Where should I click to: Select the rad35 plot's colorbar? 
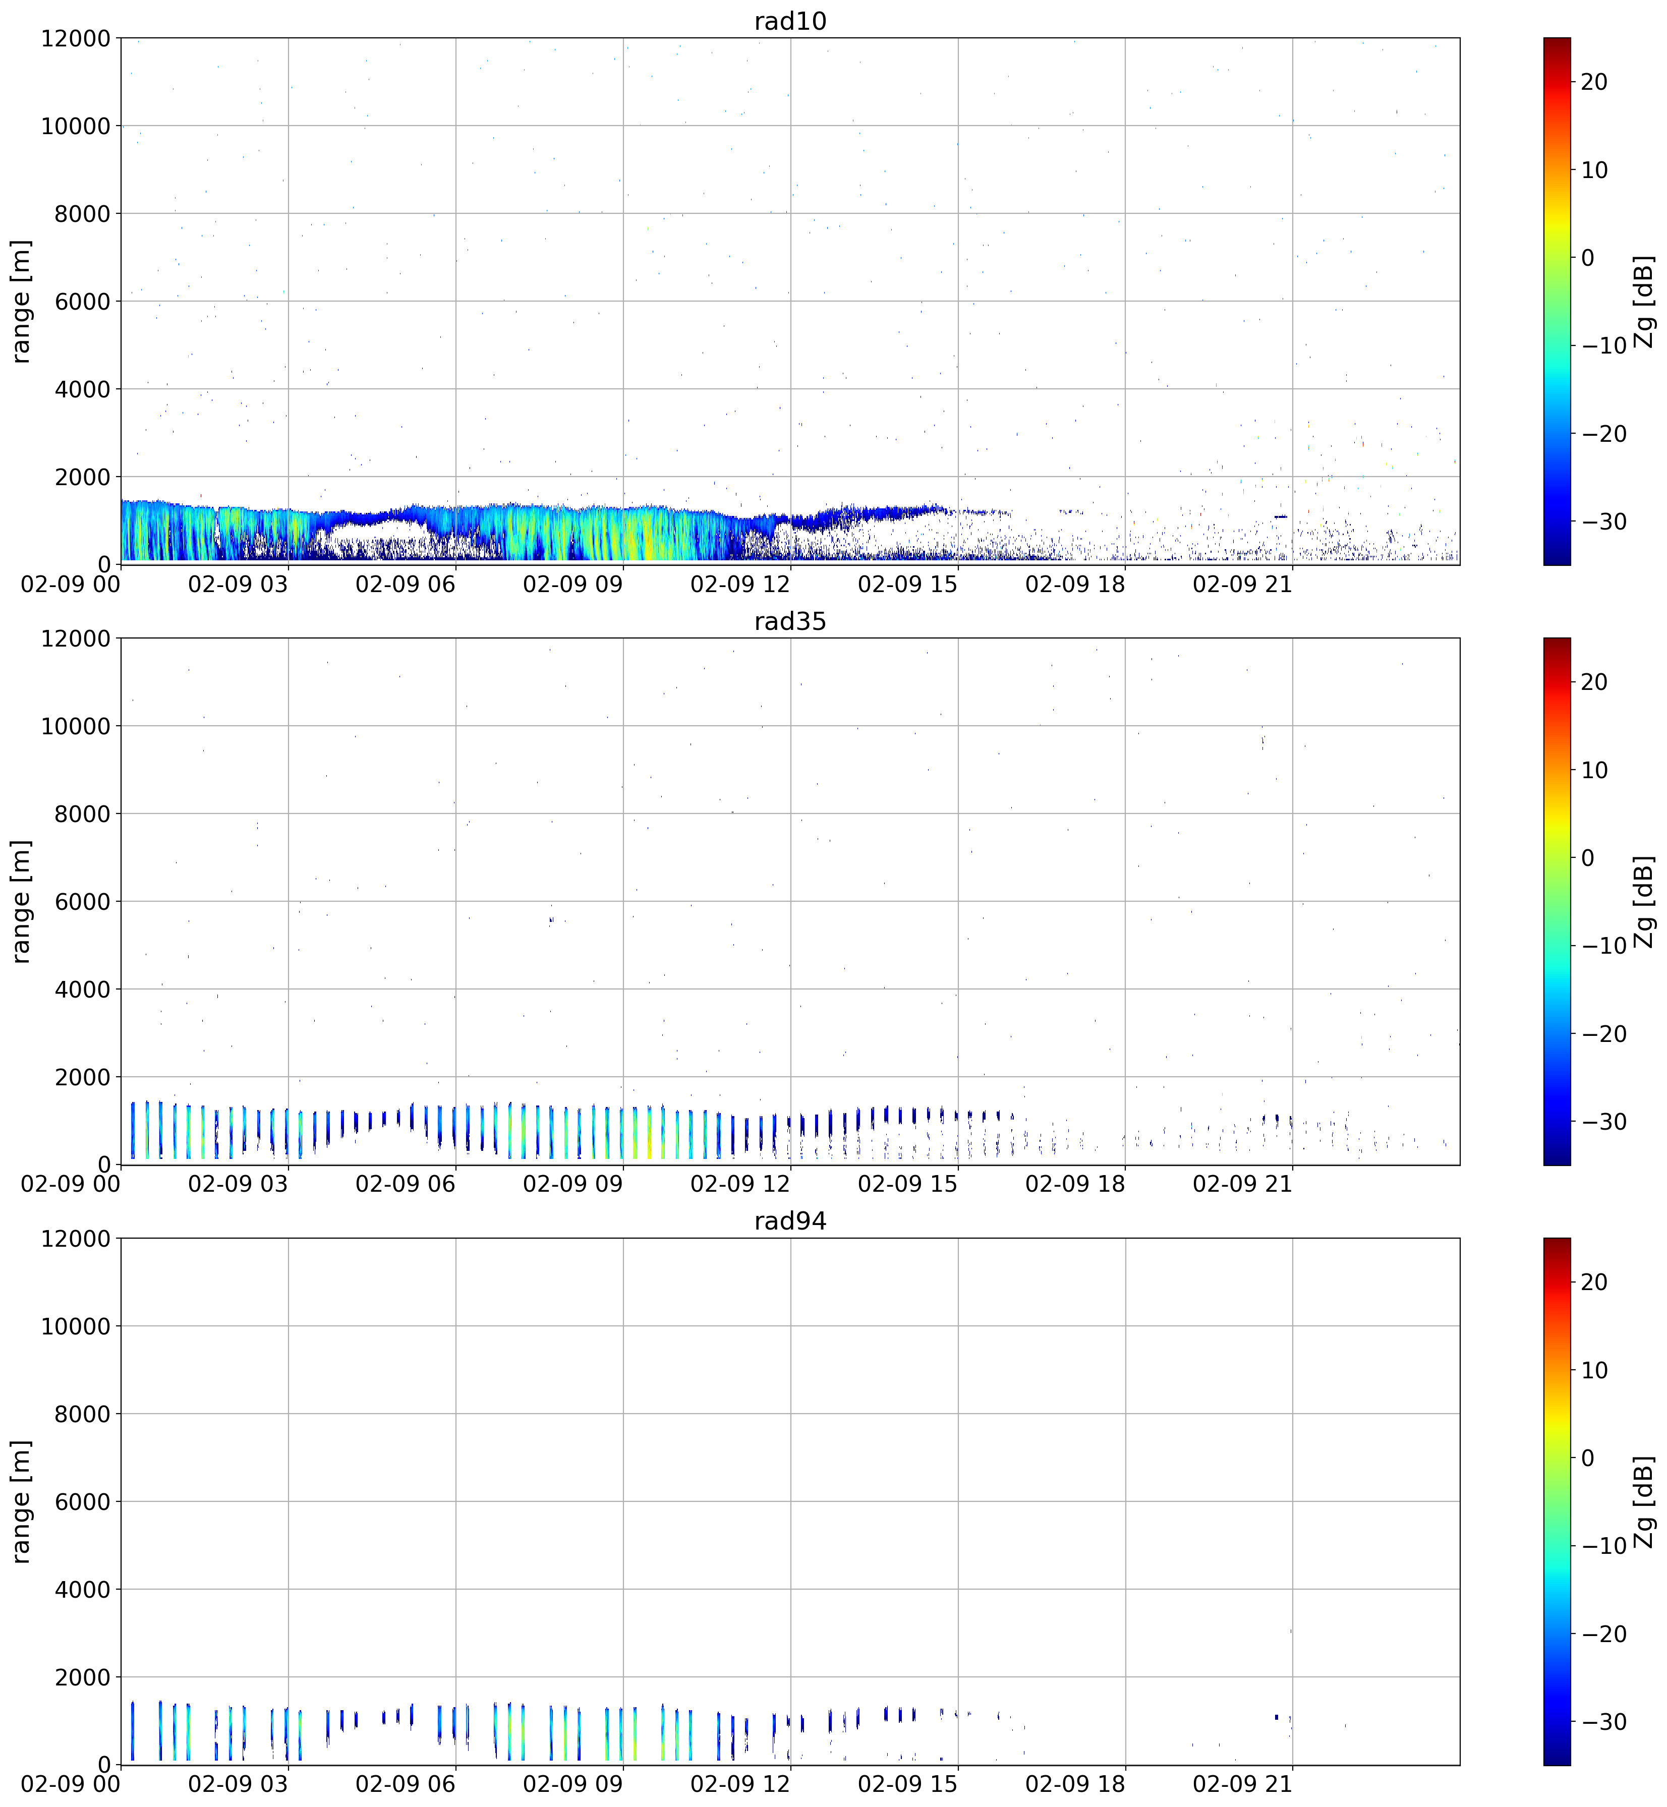tap(1557, 901)
